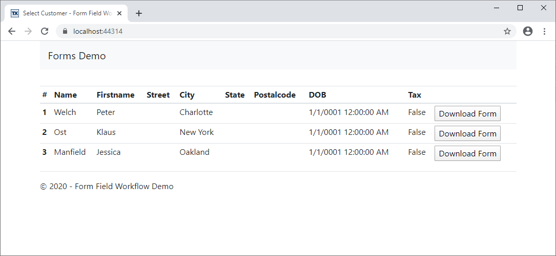The width and height of the screenshot is (556, 256).
Task: Select the Peter firstname cell
Action: [x=106, y=112]
